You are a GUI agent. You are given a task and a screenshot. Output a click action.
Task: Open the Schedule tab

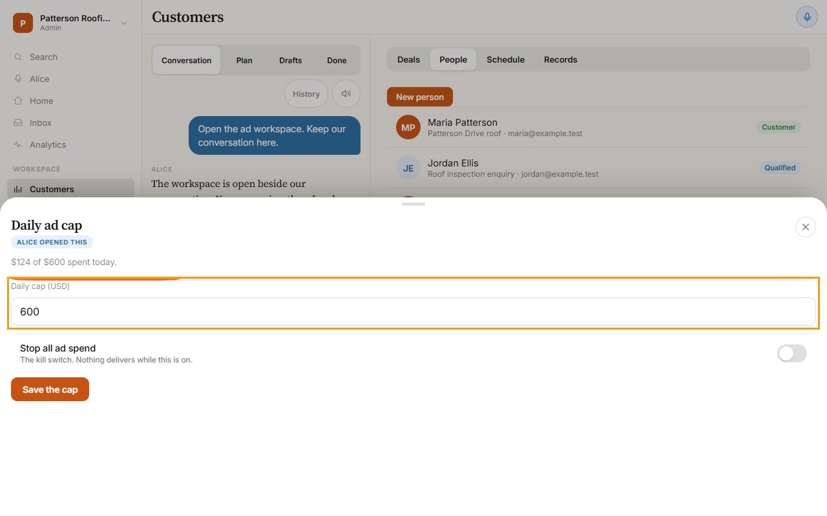click(505, 59)
